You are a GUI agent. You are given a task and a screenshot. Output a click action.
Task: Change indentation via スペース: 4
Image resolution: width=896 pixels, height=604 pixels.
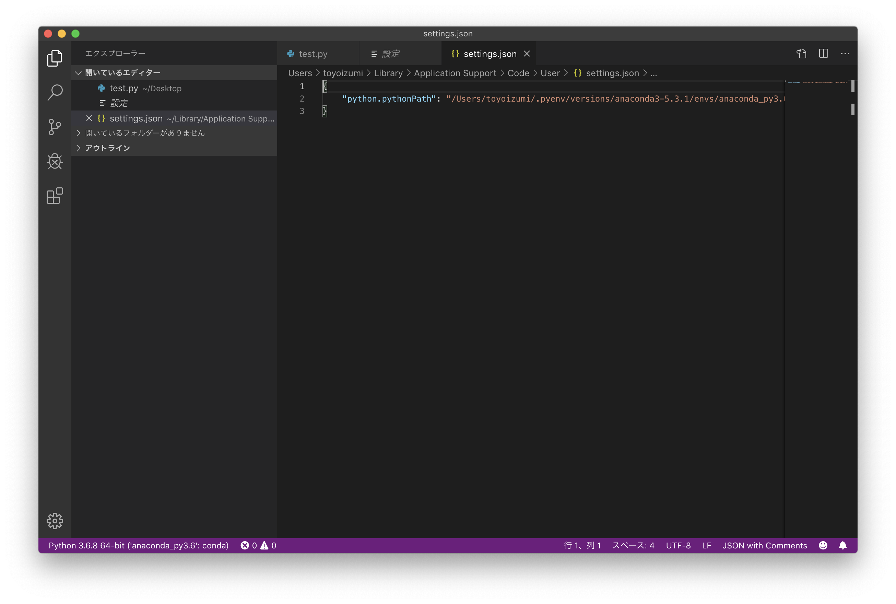(633, 545)
